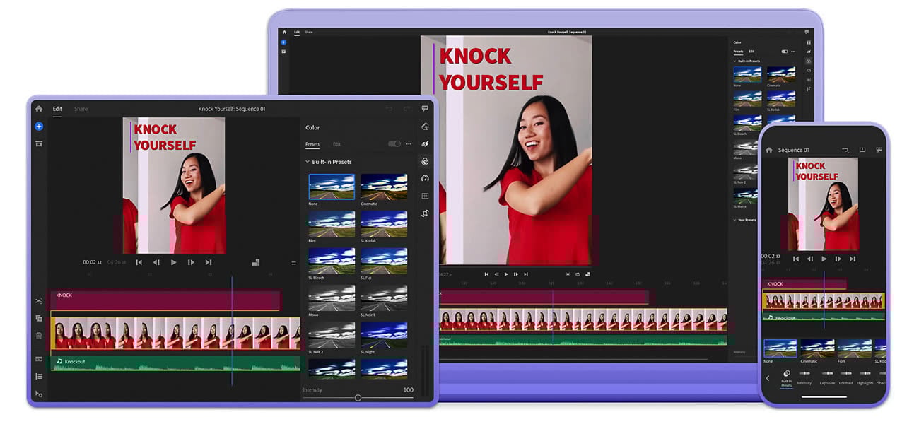Viewport: 919px width, 429px height.
Task: Select Built-In Presets tab on the phone
Action: [x=786, y=378]
